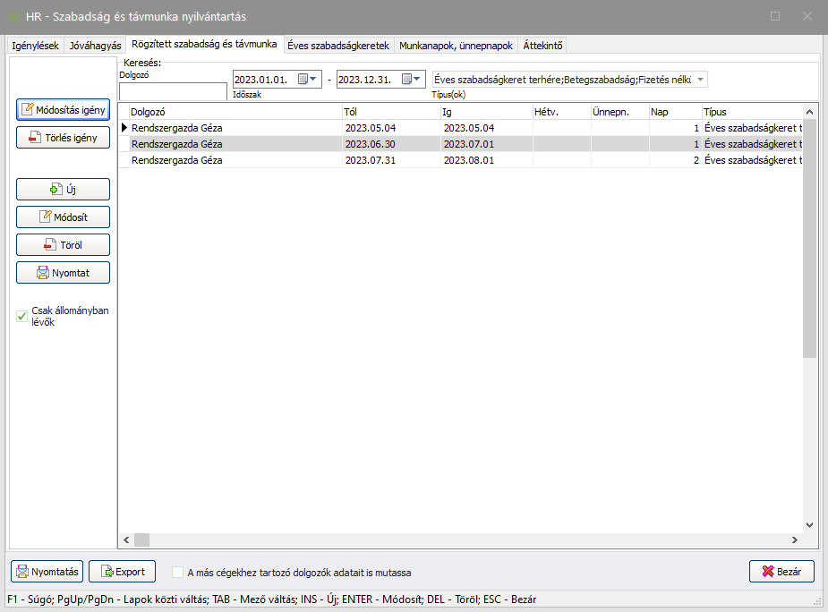Switch to the Igénylések tab
Viewport: 828px width, 612px height.
[x=36, y=45]
